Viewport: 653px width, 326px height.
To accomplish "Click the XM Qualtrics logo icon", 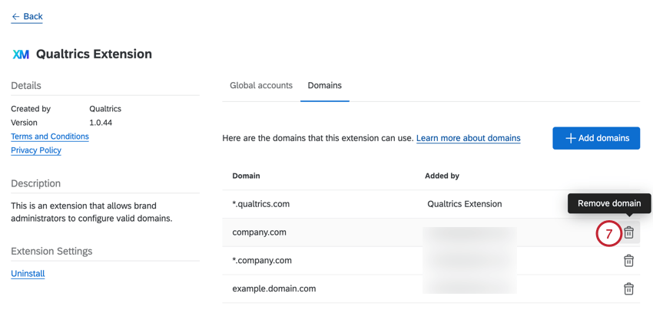I will [21, 54].
